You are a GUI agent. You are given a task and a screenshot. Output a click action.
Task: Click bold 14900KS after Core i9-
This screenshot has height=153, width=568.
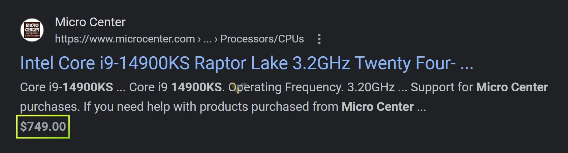[x=88, y=87]
